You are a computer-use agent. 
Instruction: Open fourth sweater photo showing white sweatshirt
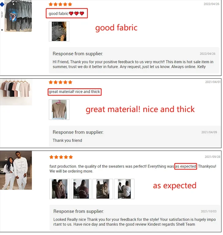(x=124, y=189)
